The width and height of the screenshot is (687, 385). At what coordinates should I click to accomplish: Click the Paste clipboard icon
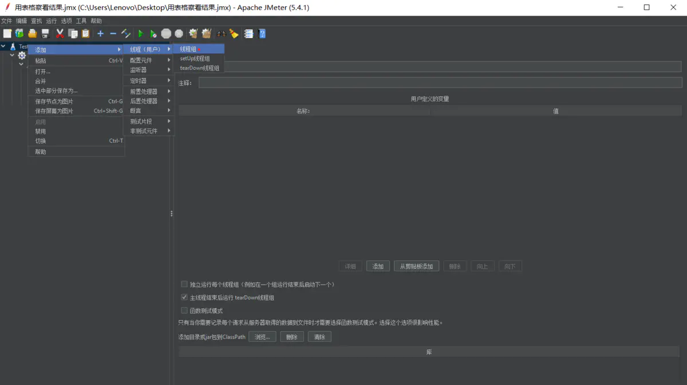coord(85,34)
